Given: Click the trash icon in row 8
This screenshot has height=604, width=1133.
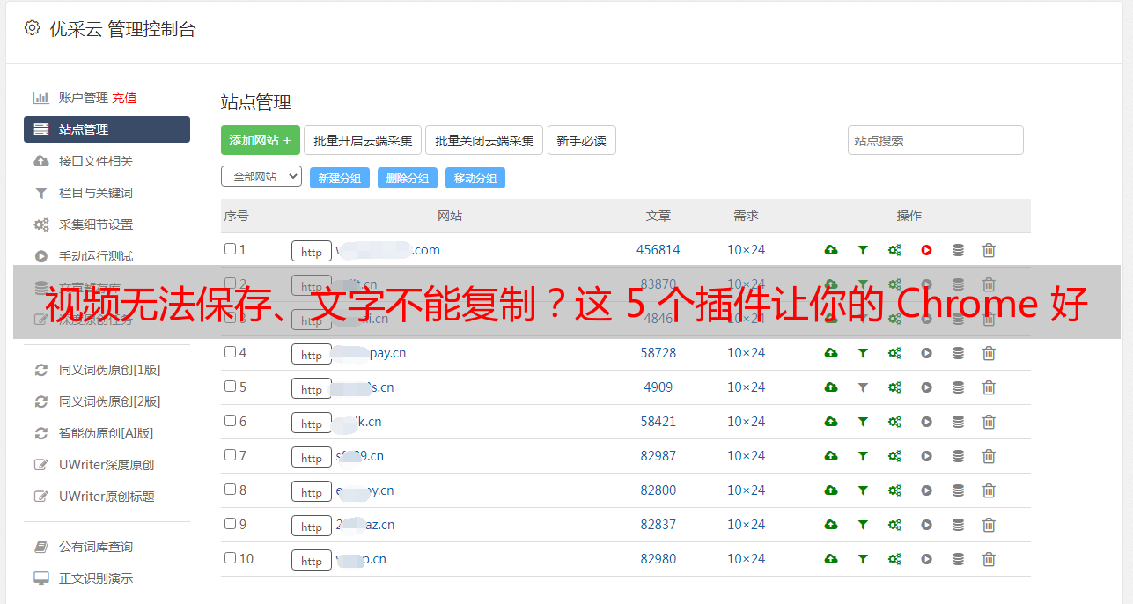Looking at the screenshot, I should click(x=989, y=490).
